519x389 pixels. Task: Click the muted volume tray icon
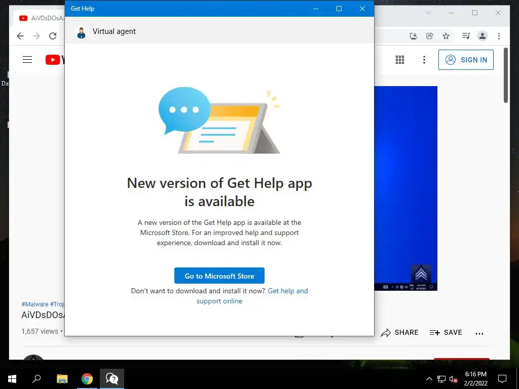pos(453,379)
